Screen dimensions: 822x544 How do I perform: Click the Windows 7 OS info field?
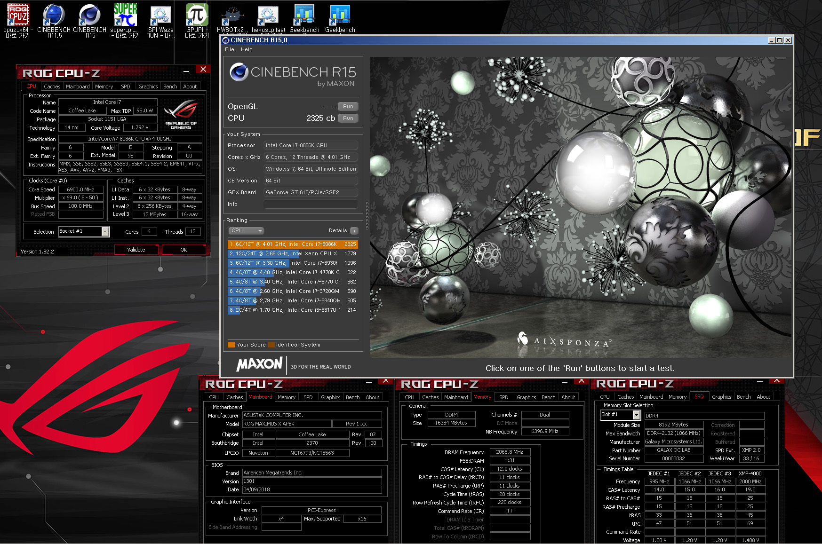coord(311,169)
